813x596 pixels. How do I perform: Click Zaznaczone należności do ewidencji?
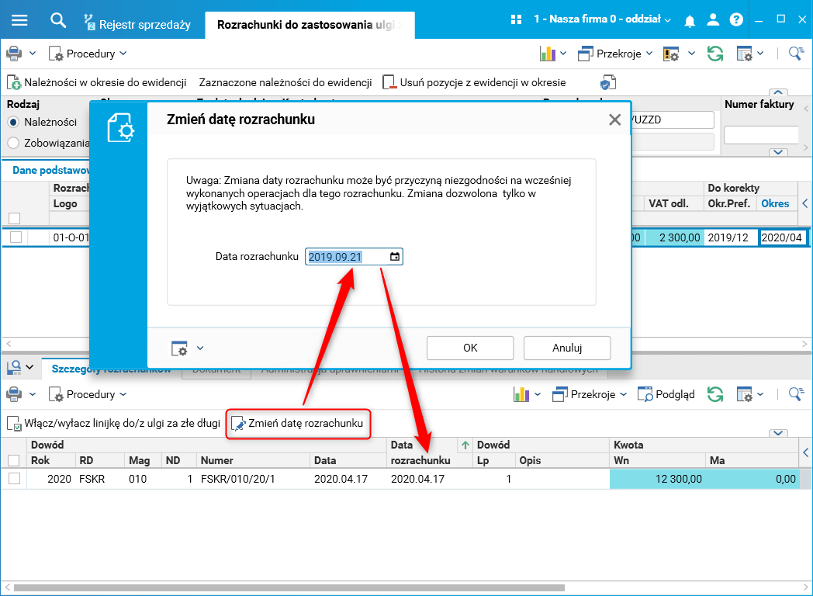pyautogui.click(x=285, y=82)
